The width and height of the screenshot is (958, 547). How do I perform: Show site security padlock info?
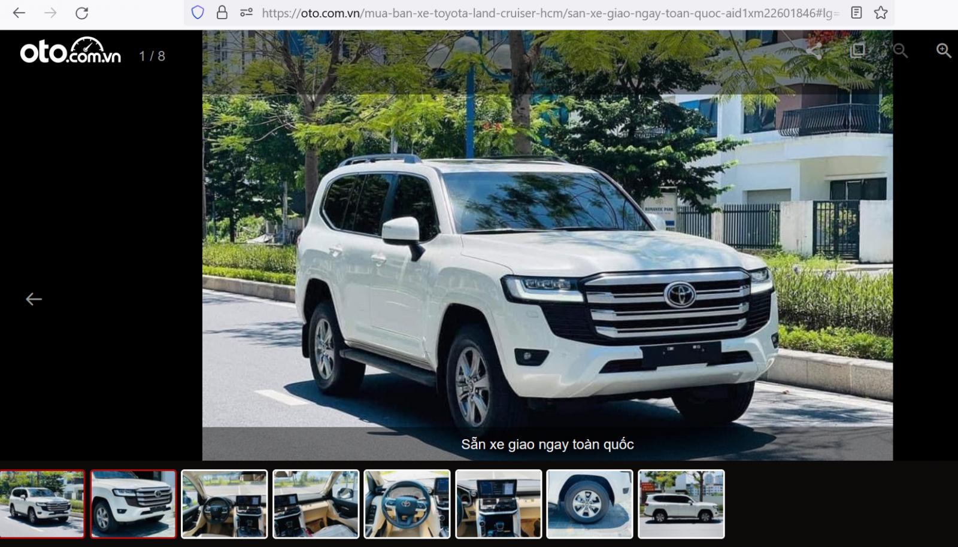[222, 13]
